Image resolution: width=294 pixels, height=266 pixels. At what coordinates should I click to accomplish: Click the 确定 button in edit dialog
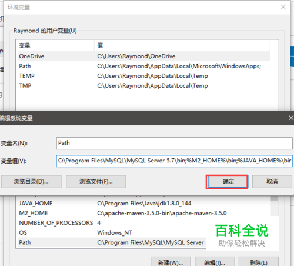(x=227, y=182)
